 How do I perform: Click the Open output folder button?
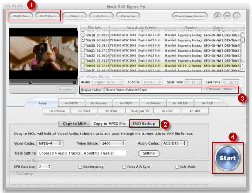pos(228,89)
